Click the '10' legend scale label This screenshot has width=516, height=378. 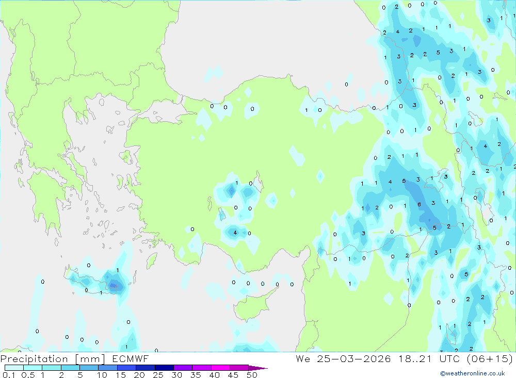tap(102, 375)
